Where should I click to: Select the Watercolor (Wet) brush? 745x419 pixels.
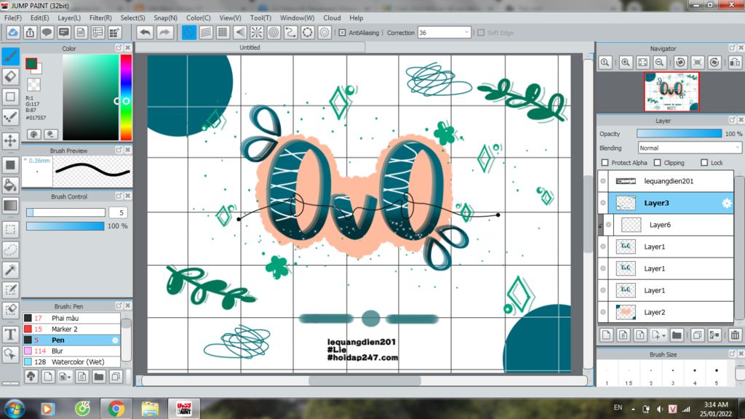71,362
